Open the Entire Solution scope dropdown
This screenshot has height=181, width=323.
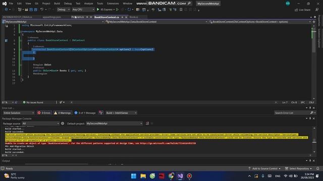(19, 113)
